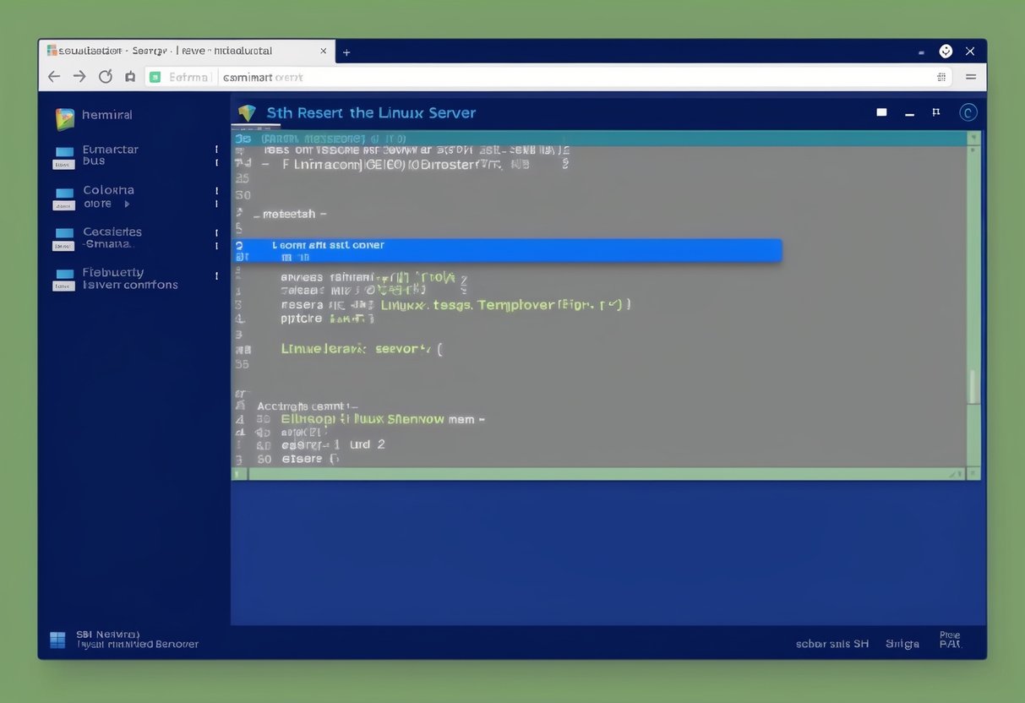Enable the highlighted terminal list entry
This screenshot has width=1025, height=703.
coord(507,249)
